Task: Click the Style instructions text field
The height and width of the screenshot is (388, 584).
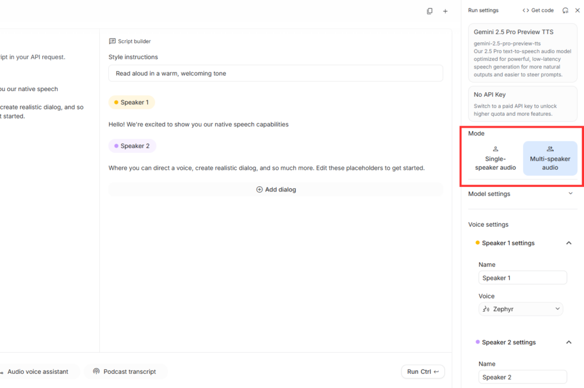Action: pos(275,73)
